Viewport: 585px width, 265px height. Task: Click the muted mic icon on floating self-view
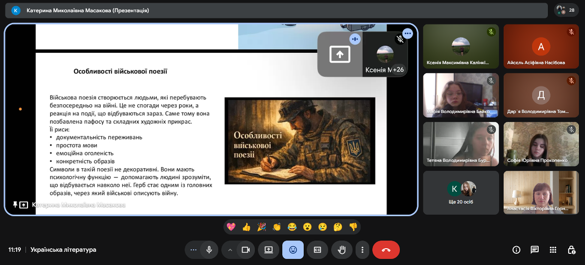(400, 39)
